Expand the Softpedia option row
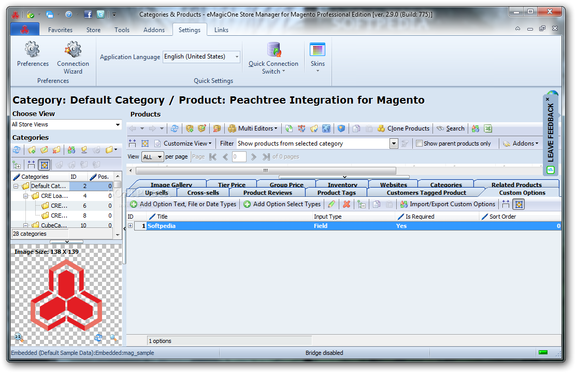This screenshot has width=576, height=373. pos(130,226)
